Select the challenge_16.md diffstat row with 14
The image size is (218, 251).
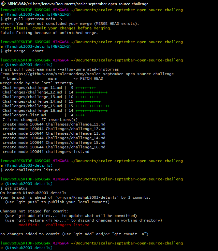pyautogui.click(x=55, y=110)
